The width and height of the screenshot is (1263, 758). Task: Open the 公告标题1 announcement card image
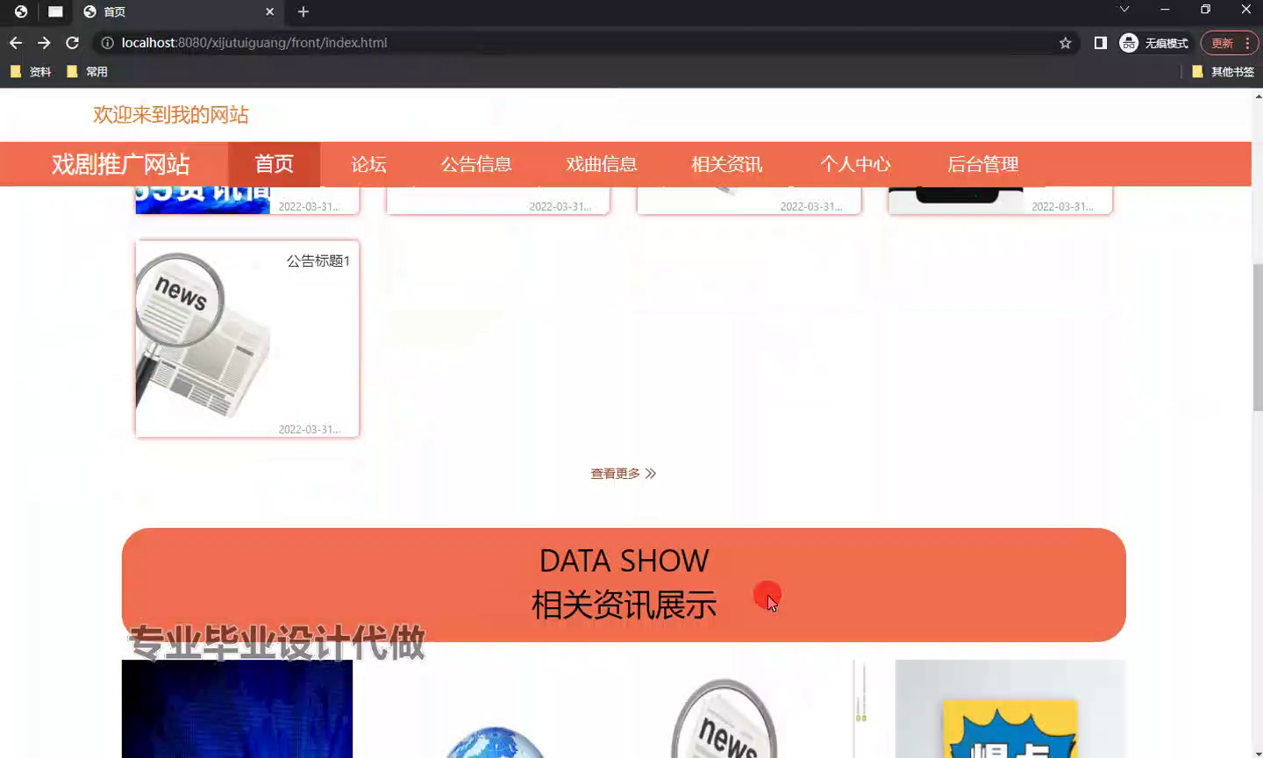[203, 338]
